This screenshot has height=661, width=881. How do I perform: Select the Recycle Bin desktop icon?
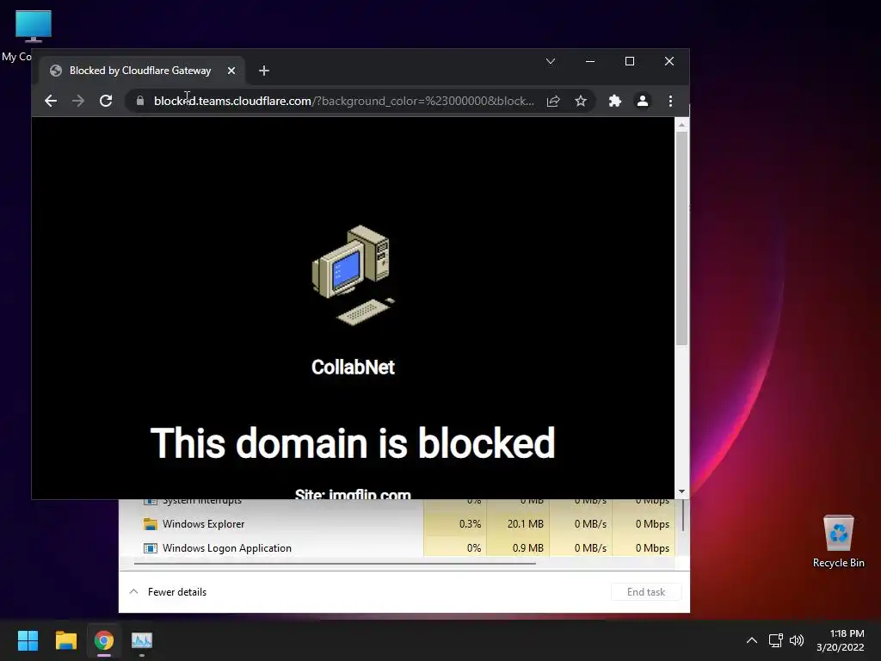pyautogui.click(x=838, y=541)
